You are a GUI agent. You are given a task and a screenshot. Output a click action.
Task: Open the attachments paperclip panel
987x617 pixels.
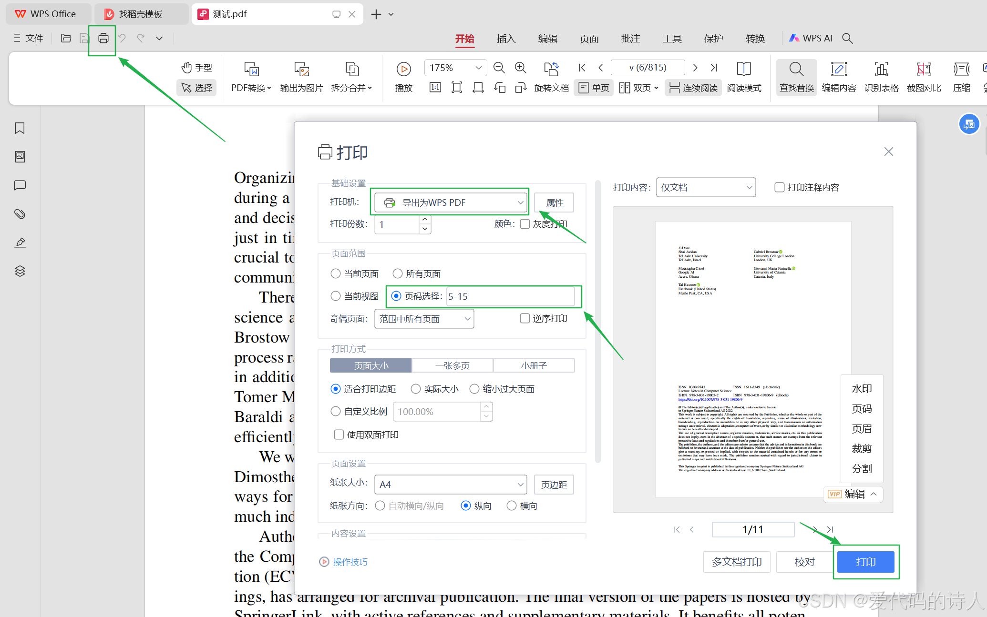[x=20, y=214]
